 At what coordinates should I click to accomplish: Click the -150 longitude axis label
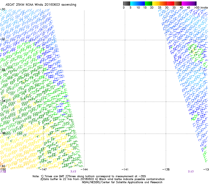[3, 170]
